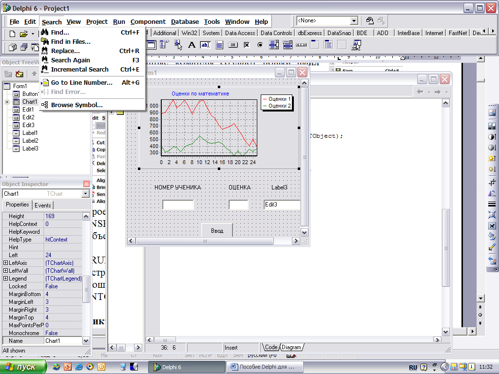Switch to the Events tab in Object Inspector
The width and height of the screenshot is (499, 374).
click(x=43, y=206)
